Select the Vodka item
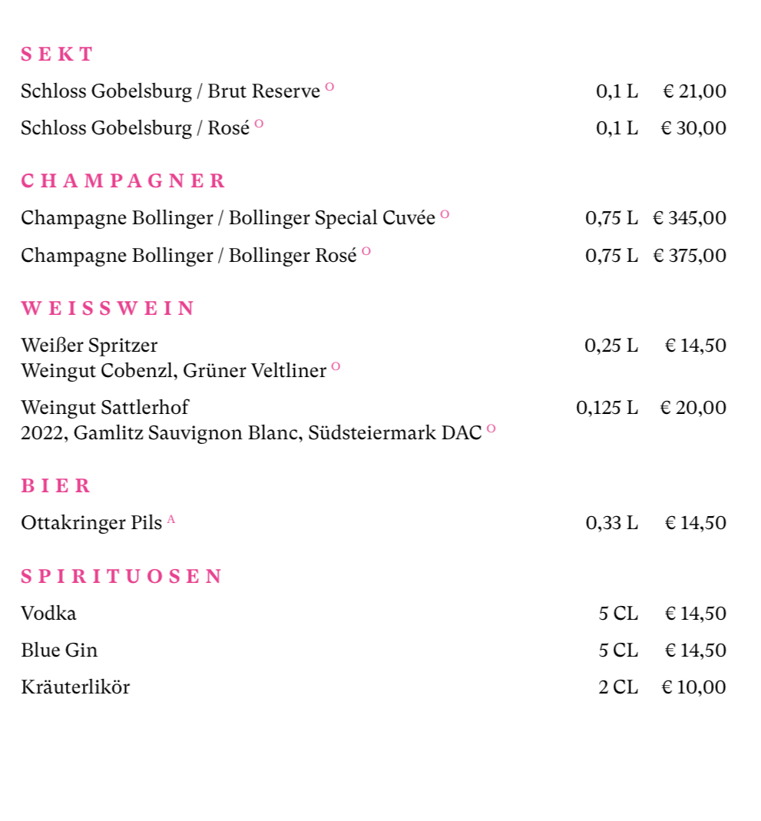 tap(48, 614)
